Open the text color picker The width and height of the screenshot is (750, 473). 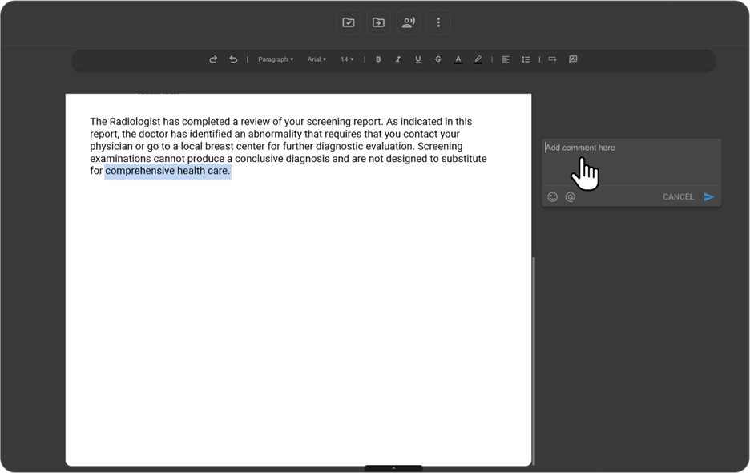pyautogui.click(x=458, y=59)
